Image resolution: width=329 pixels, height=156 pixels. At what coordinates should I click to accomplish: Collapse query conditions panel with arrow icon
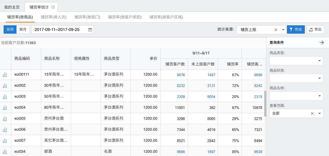point(322,43)
